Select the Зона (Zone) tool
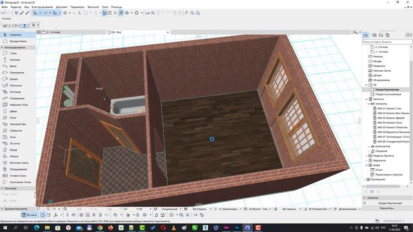 tap(18, 137)
